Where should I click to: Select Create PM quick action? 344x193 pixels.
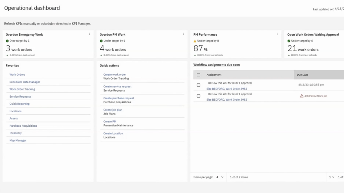coord(110,121)
